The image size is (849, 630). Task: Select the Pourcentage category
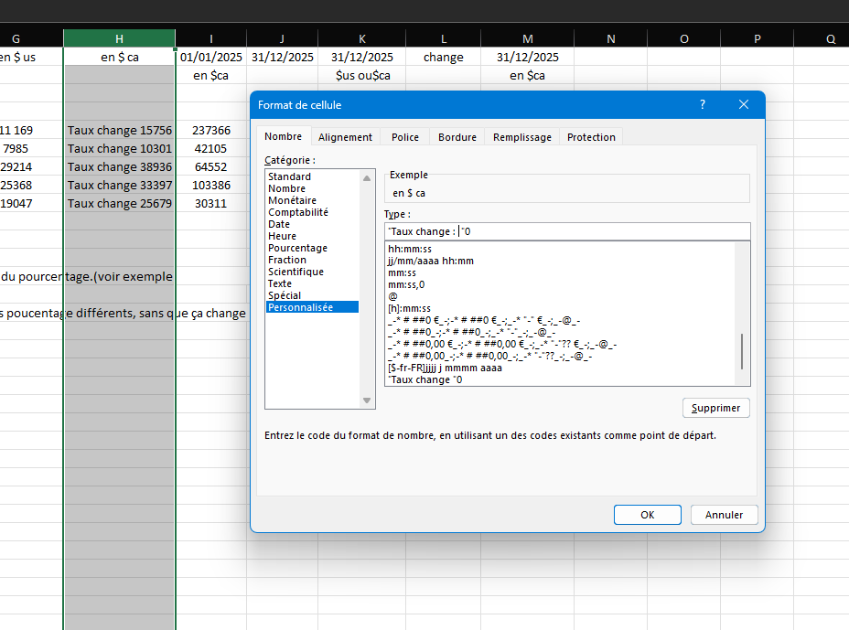[297, 248]
